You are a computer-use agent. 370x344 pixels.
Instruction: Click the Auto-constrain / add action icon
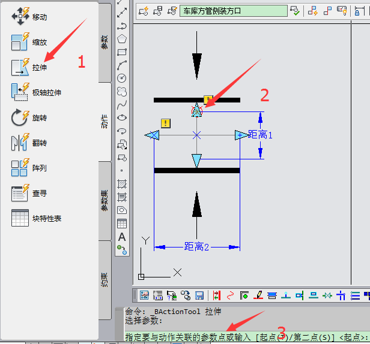(x=313, y=11)
